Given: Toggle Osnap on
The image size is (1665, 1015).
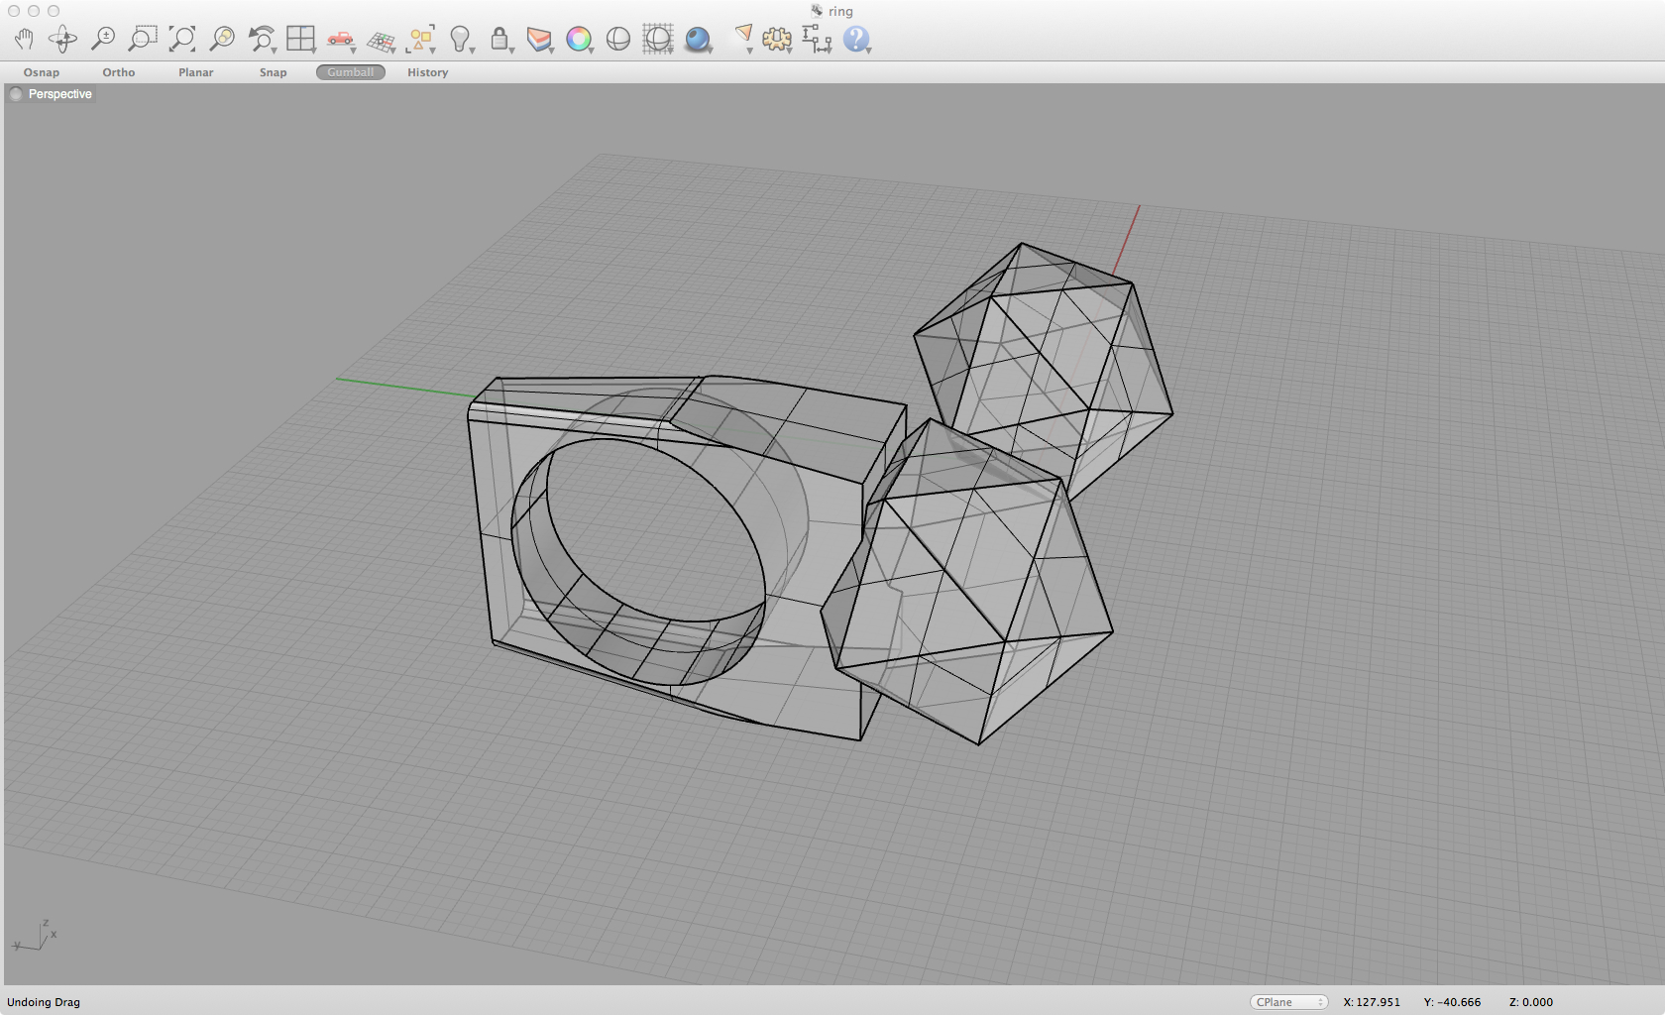Looking at the screenshot, I should click(42, 72).
